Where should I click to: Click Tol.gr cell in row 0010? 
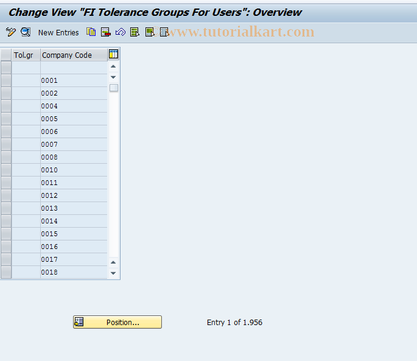point(26,170)
